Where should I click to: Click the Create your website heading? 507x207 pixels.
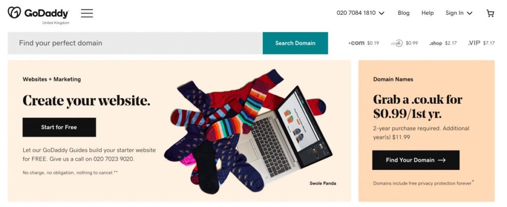pyautogui.click(x=86, y=100)
